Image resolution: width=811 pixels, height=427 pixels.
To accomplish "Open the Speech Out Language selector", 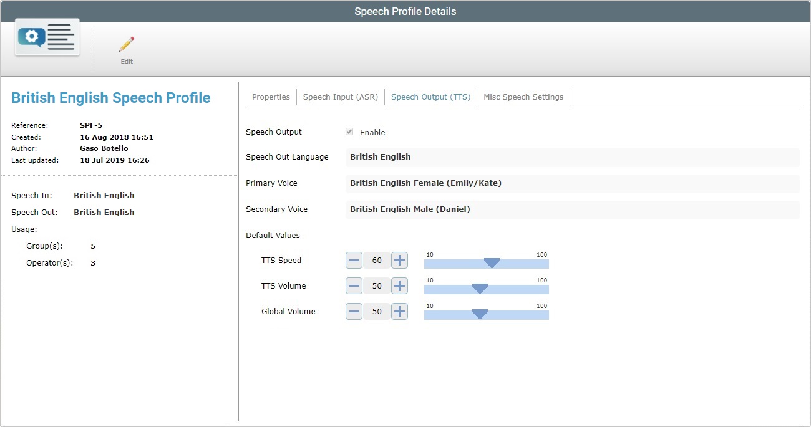I will point(573,158).
